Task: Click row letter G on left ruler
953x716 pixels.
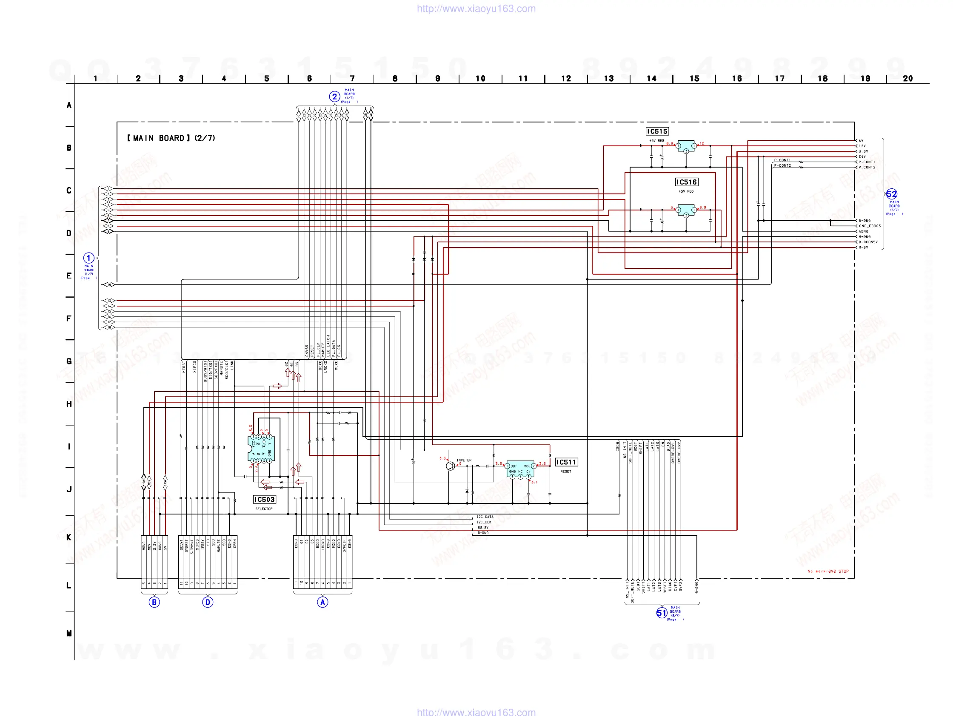Action: coord(69,361)
